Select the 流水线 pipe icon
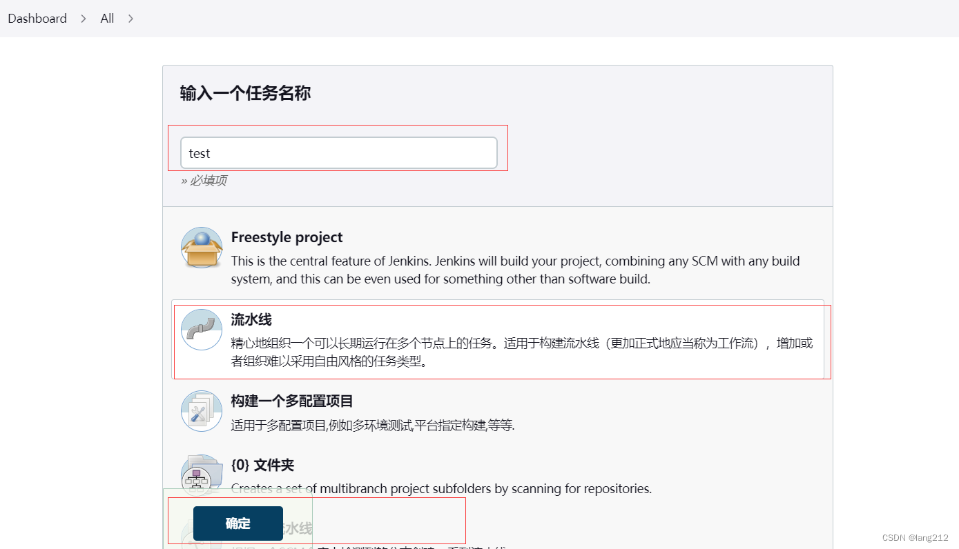Viewport: 959px width, 549px height. tap(202, 330)
